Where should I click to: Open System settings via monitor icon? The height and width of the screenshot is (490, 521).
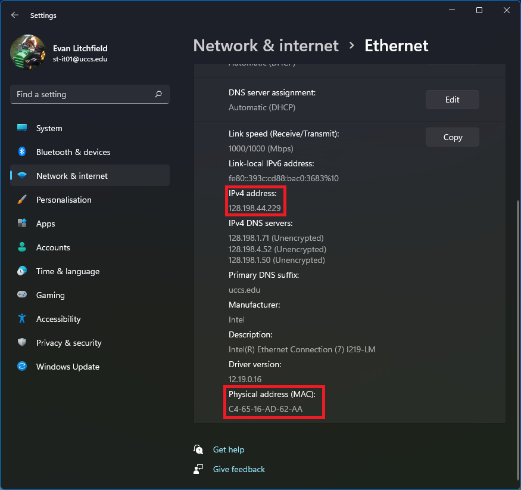pos(22,128)
